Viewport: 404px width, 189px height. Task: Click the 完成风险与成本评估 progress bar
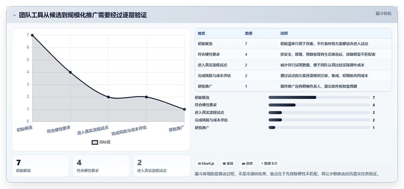319,120
